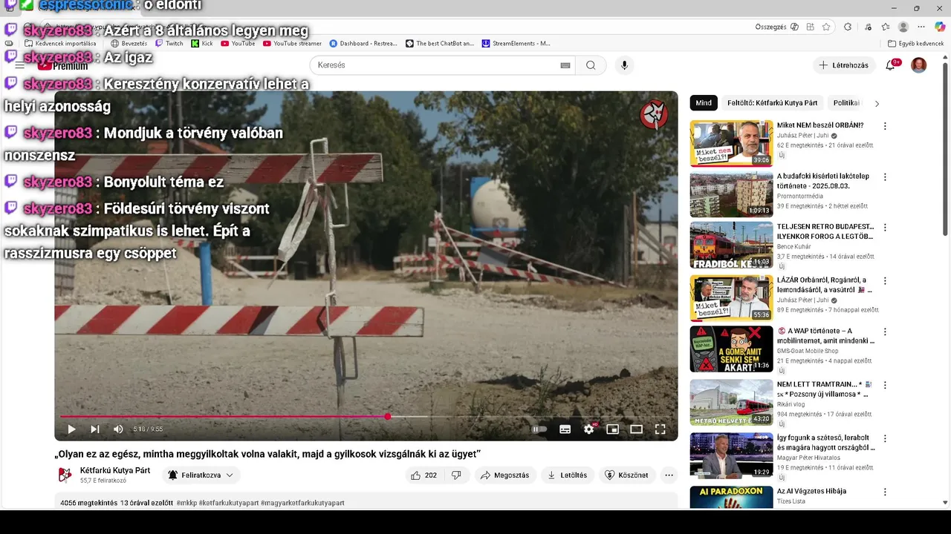Like the video with 202 likes

(424, 475)
